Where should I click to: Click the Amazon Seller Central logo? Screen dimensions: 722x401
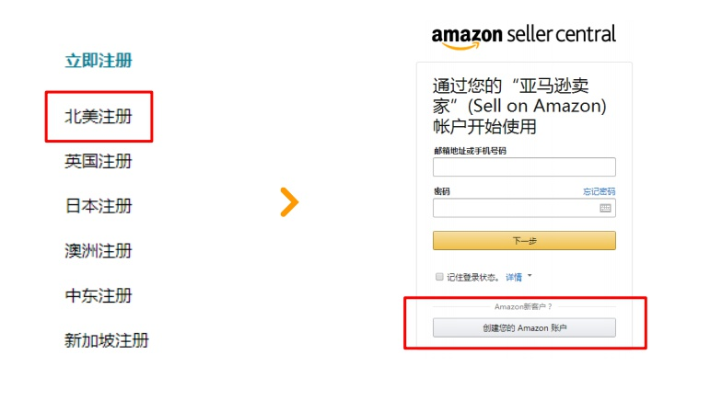click(x=523, y=37)
